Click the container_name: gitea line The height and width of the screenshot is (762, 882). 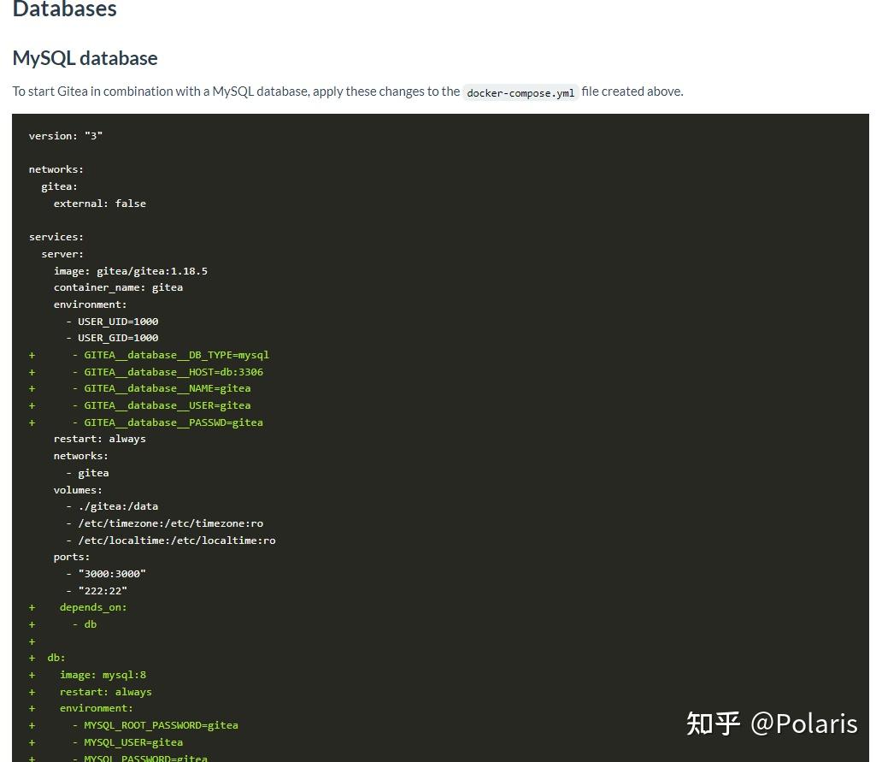(x=119, y=287)
